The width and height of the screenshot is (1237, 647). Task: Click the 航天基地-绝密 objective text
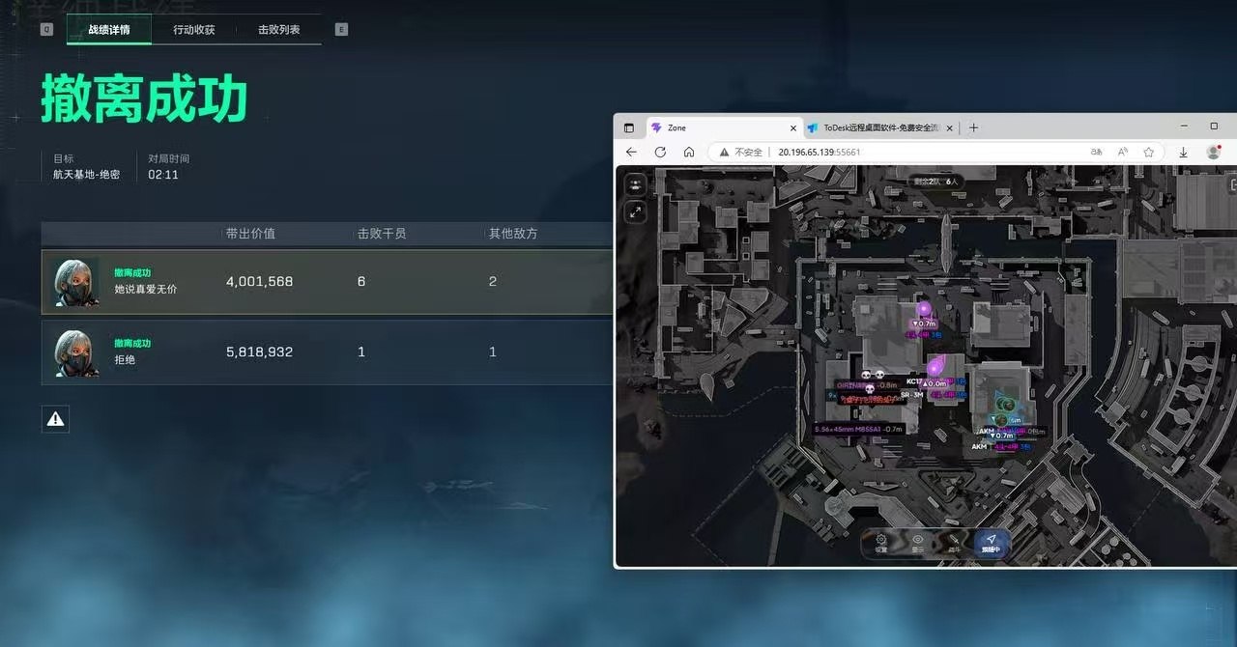point(87,175)
